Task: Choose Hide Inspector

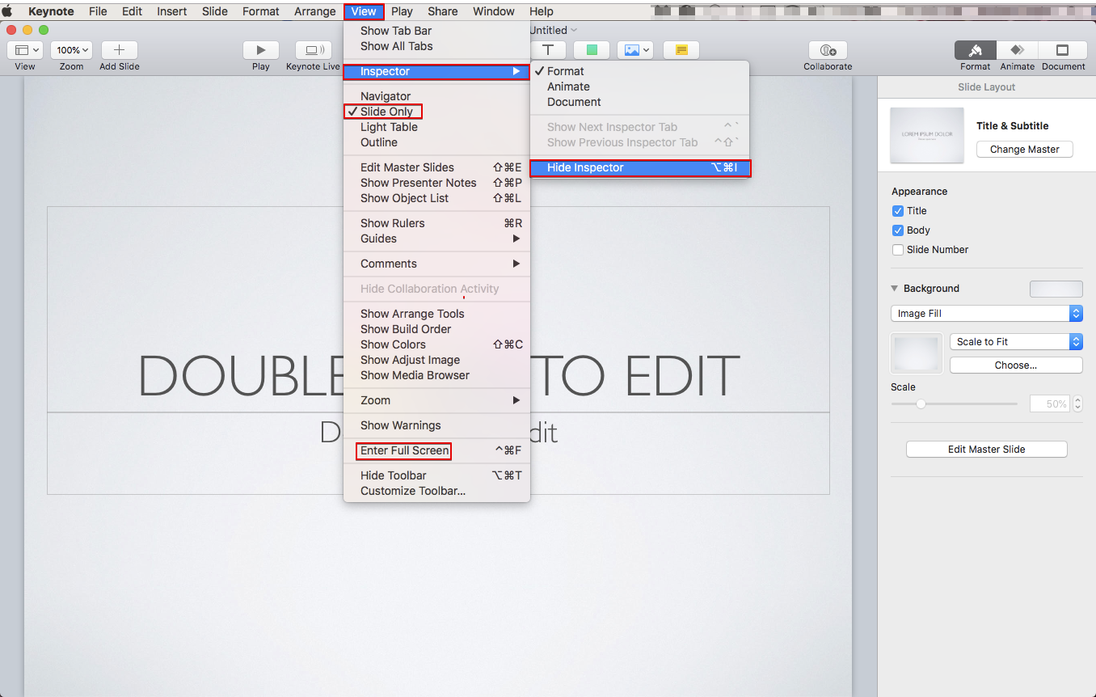Action: [640, 167]
